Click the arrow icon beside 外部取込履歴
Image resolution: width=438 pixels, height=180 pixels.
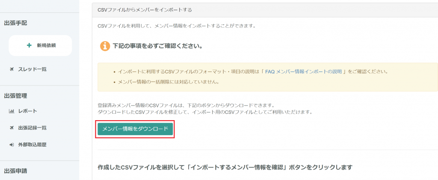(12, 145)
